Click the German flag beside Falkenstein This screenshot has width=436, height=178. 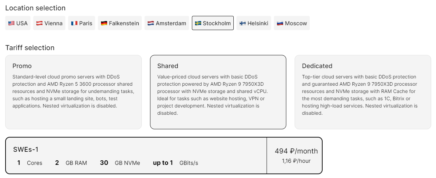(x=104, y=24)
